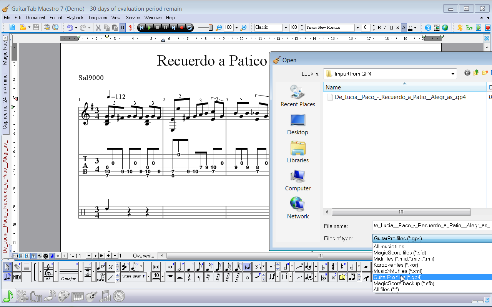Click the globe web icon

445,27
